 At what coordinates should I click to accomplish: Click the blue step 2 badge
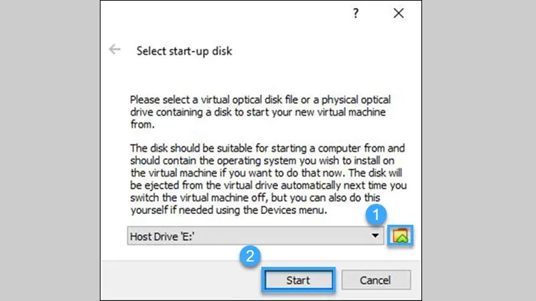(x=250, y=256)
